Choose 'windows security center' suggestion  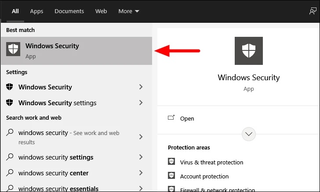54,173
